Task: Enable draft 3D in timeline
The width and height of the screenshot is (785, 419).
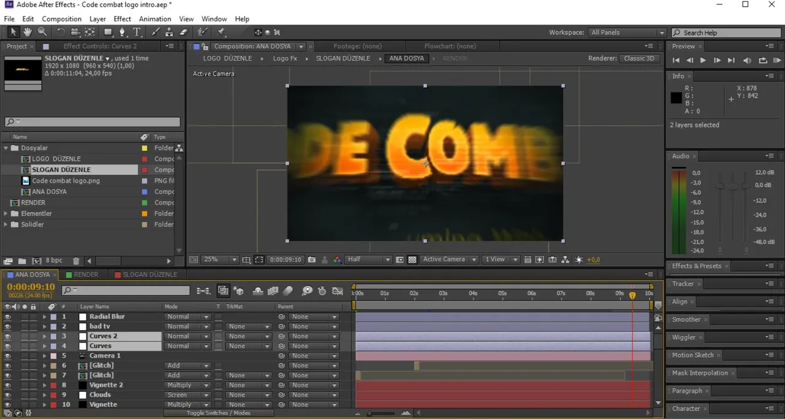Action: click(x=239, y=291)
